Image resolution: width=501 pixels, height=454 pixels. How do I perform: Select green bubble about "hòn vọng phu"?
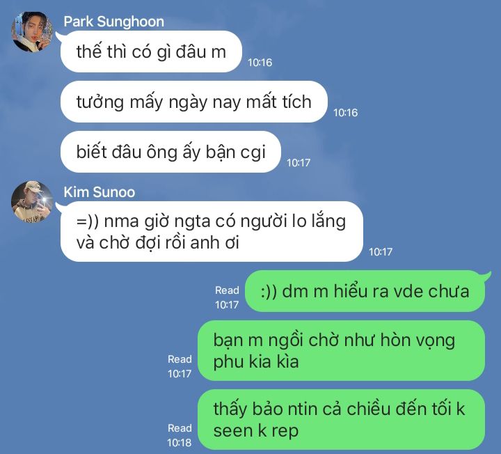tap(341, 351)
